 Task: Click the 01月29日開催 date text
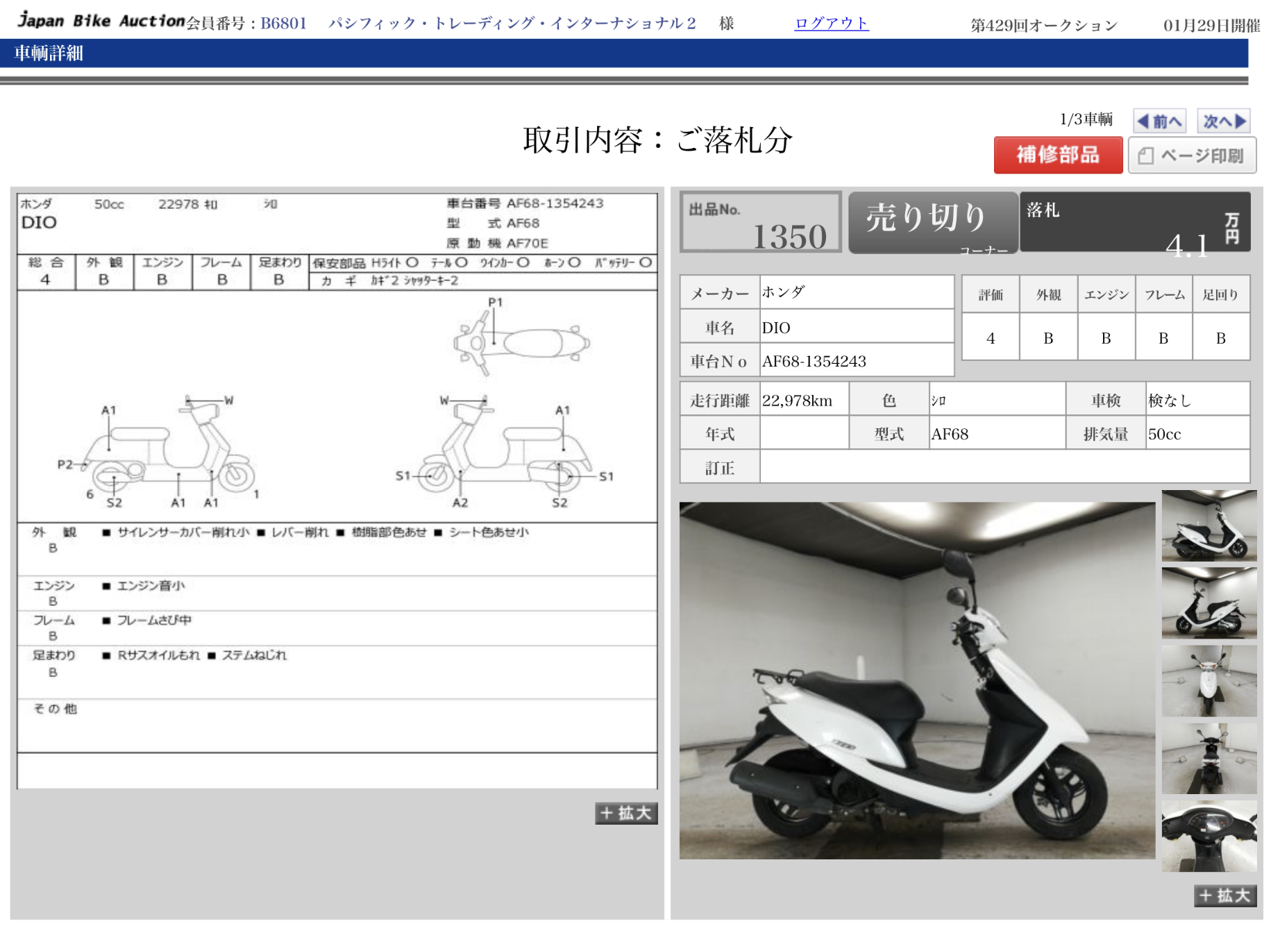coord(1211,26)
